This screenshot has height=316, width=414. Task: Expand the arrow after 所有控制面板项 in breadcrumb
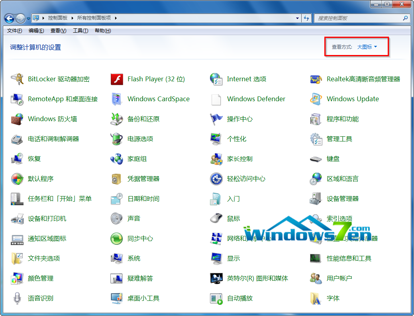pyautogui.click(x=116, y=18)
